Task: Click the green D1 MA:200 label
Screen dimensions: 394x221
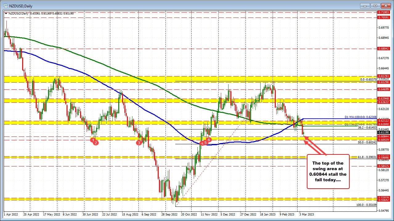Action: (361, 124)
